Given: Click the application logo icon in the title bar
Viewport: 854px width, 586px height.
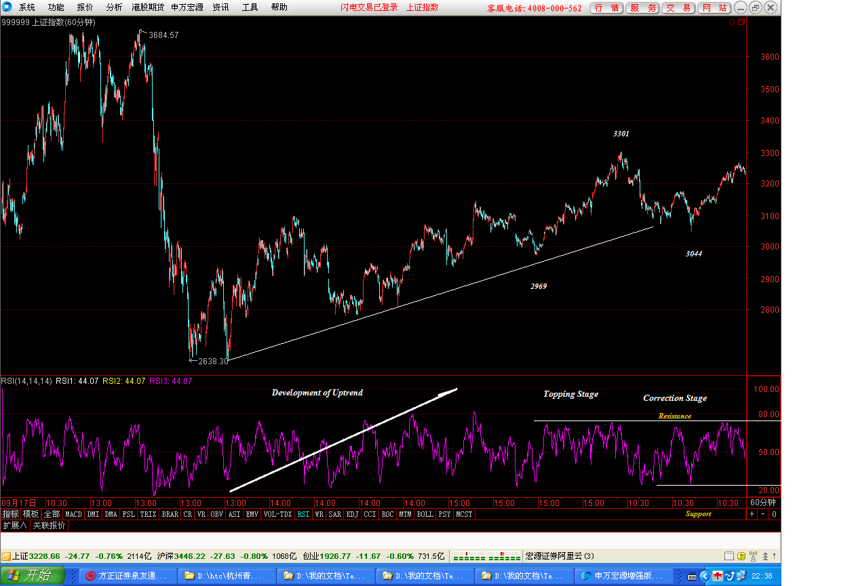Looking at the screenshot, I should [6, 7].
